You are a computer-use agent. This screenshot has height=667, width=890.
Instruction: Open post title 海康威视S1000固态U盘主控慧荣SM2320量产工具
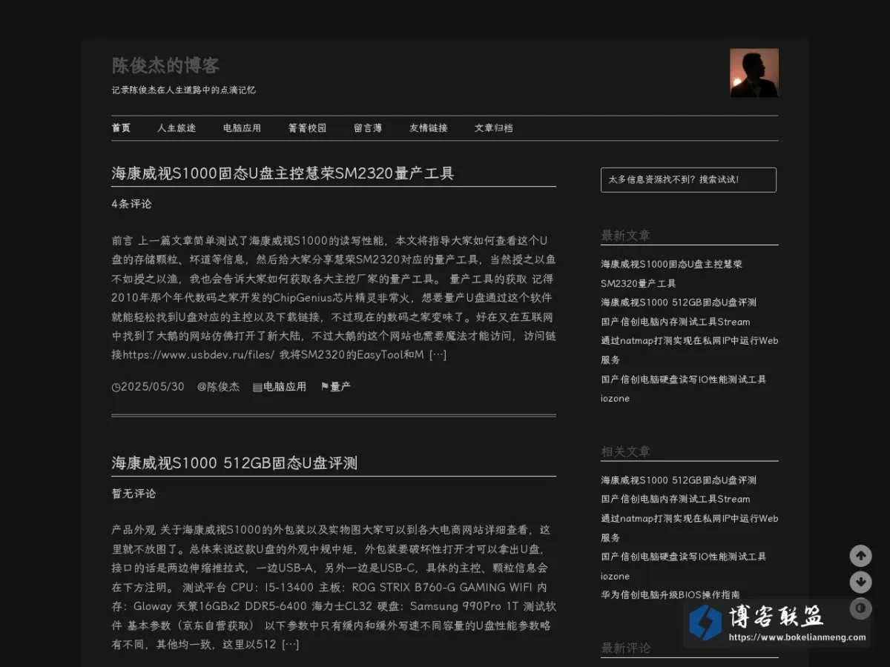coord(283,173)
